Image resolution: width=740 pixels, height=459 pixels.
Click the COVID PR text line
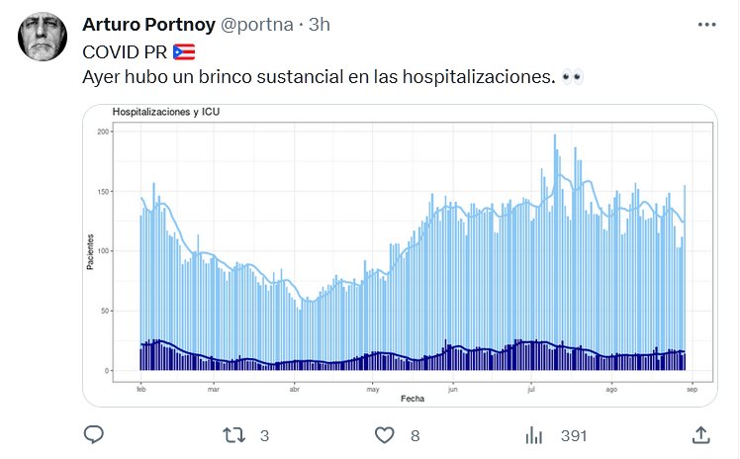(124, 51)
